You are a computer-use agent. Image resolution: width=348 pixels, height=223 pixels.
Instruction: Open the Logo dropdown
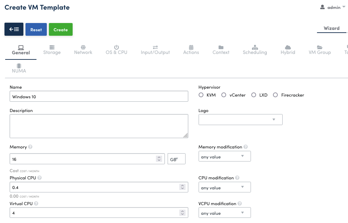(240, 120)
